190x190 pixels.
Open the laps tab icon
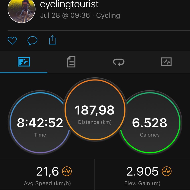tap(119, 62)
